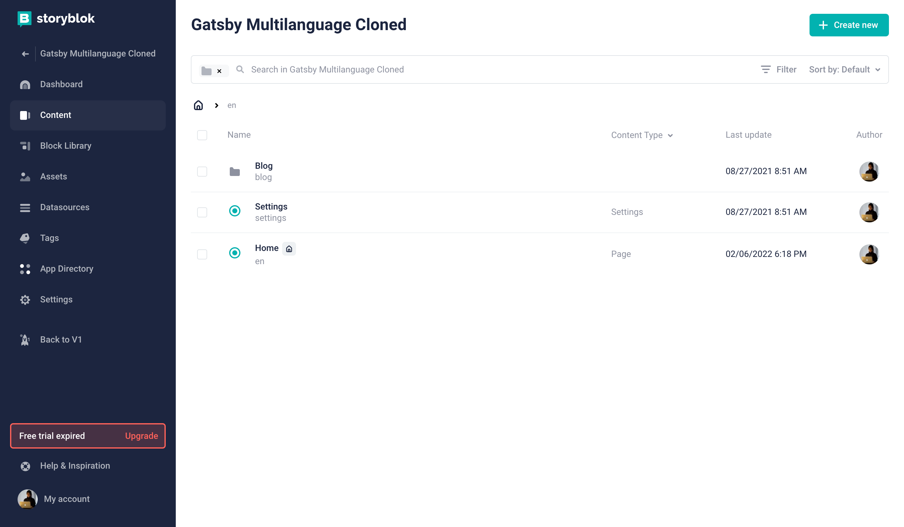Viewport: 904px width, 527px height.
Task: Click the Help & Inspiration lifebuoy icon
Action: [25, 466]
